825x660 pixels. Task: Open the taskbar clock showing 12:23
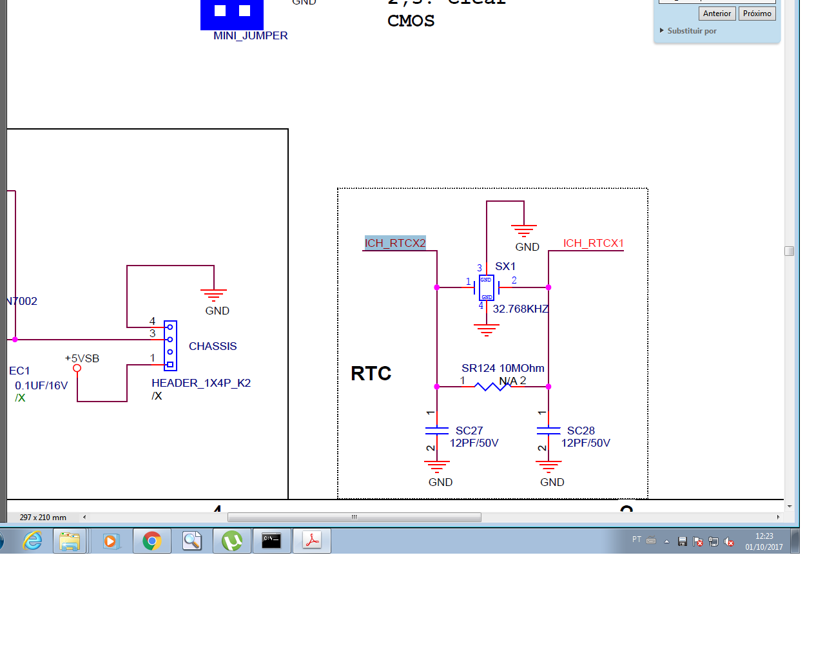[x=764, y=541]
